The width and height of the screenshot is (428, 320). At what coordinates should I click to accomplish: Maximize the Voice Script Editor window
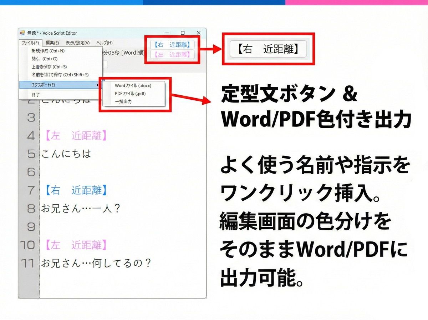pos(183,33)
